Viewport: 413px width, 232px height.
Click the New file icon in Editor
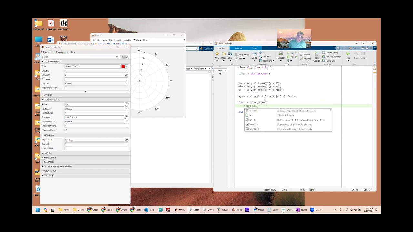click(217, 54)
